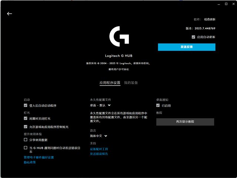237x178 pixels.
Task: Click the copyright 2004 - 2023 text
Action: pos(118,63)
